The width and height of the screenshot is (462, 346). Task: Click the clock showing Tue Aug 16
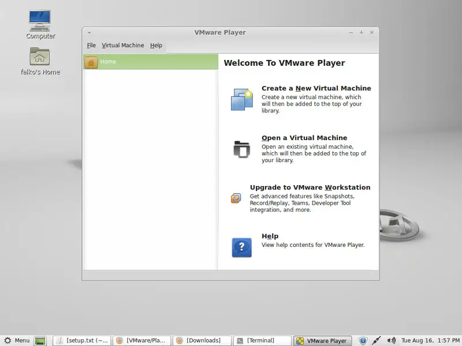[430, 341]
